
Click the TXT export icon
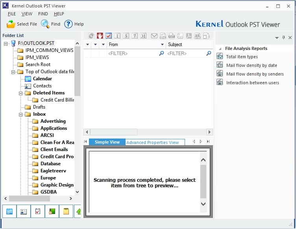[172, 36]
